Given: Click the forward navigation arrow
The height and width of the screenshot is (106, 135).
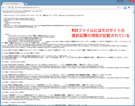Looking at the screenshot, I should [6, 7].
